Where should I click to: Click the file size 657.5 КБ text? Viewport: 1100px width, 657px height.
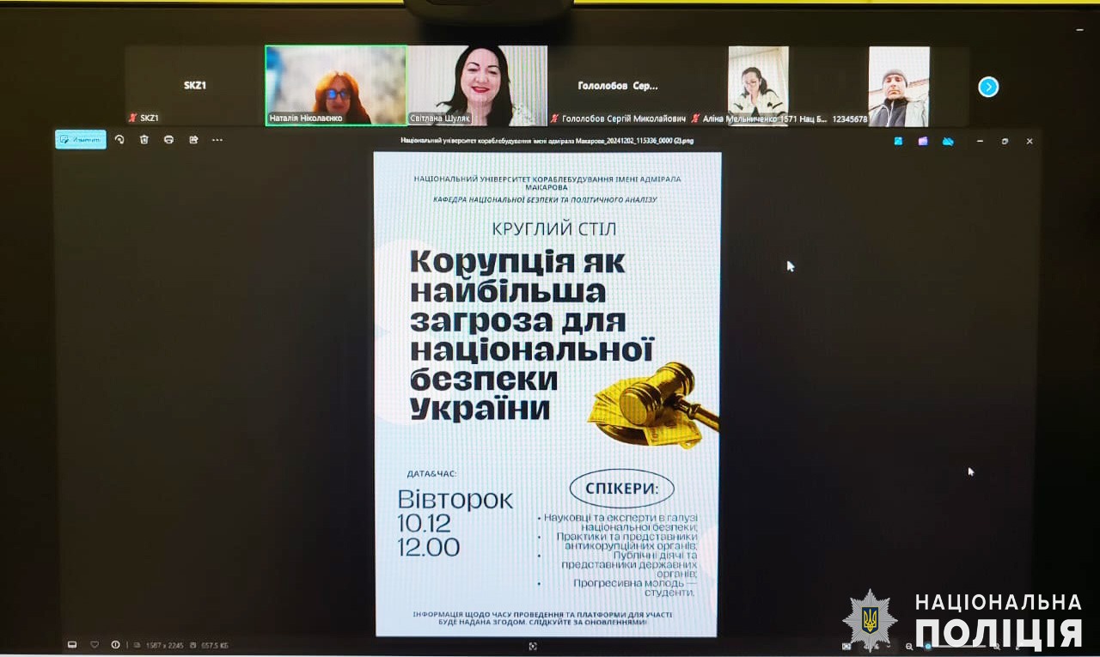[213, 645]
